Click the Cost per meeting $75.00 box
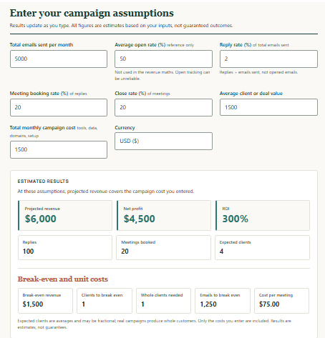Image resolution: width=325 pixels, height=338 pixels. click(x=281, y=301)
